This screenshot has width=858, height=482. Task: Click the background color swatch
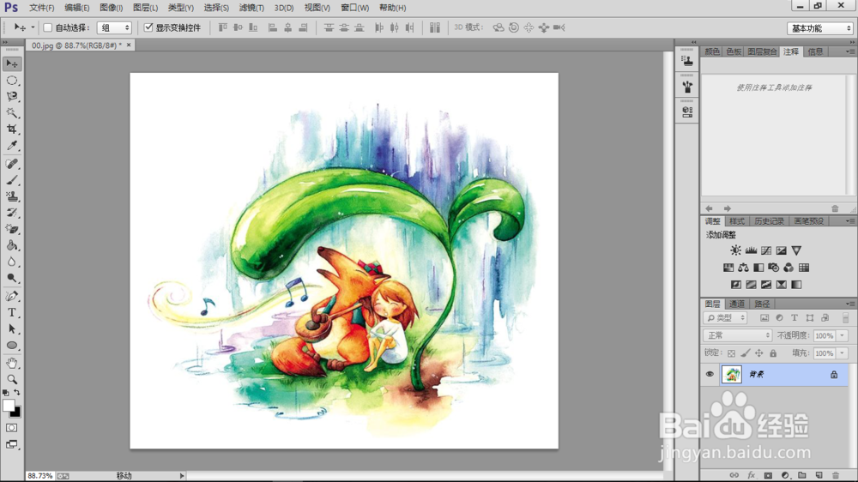[x=16, y=413]
